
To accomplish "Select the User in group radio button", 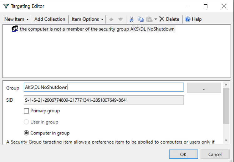I will point(27,122).
